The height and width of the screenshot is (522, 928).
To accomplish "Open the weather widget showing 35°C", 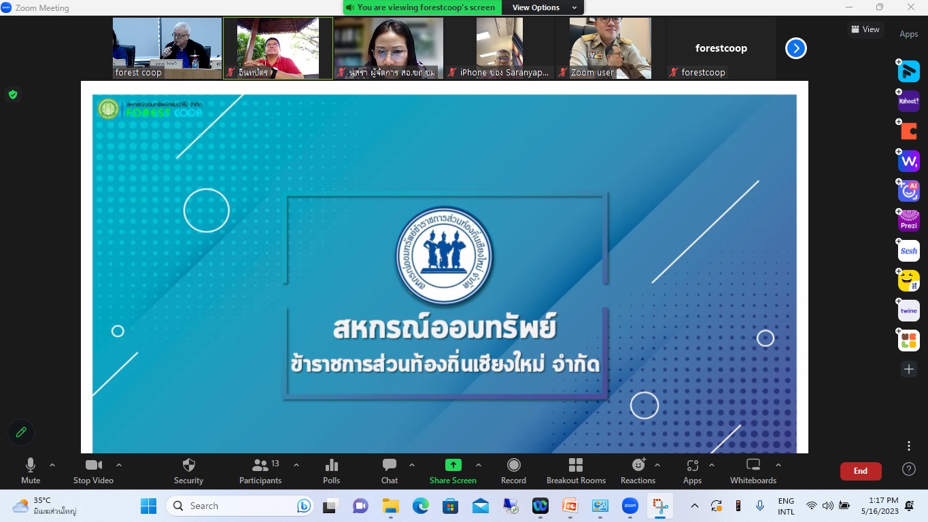I will [x=44, y=506].
